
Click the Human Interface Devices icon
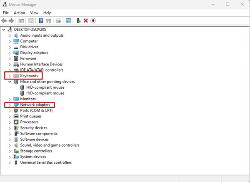pos(16,65)
